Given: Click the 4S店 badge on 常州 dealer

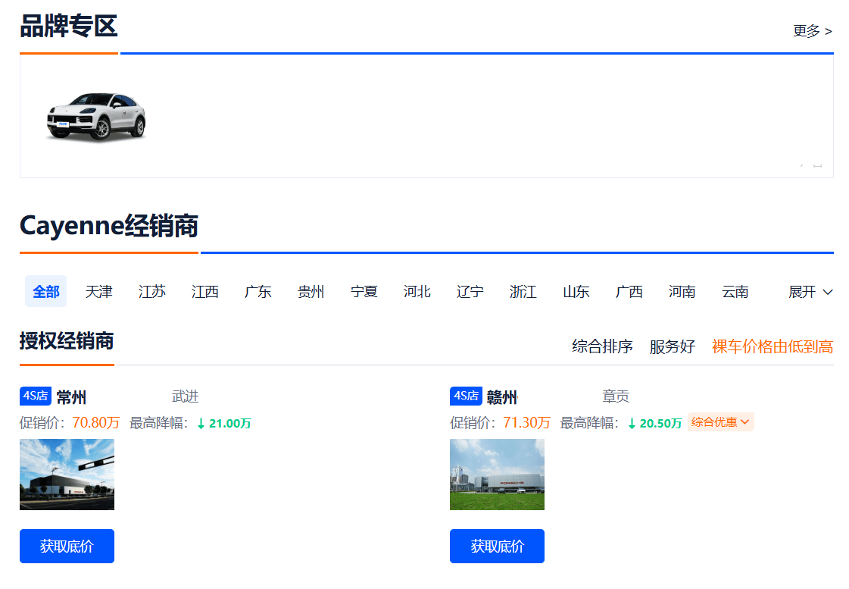Looking at the screenshot, I should pos(35,396).
